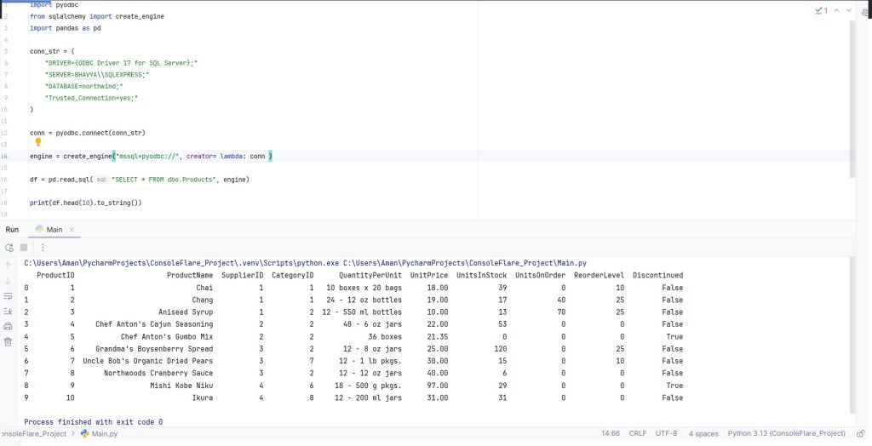Click 'from sqlalchemy import create_engine' line
The image size is (872, 446).
point(97,17)
